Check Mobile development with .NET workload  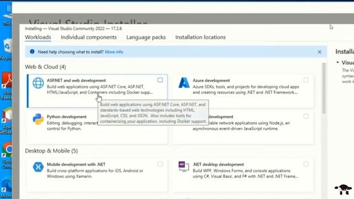(x=160, y=164)
